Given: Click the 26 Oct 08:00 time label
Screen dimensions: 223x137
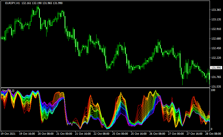Looking at the screenshot, I should pos(157,134).
